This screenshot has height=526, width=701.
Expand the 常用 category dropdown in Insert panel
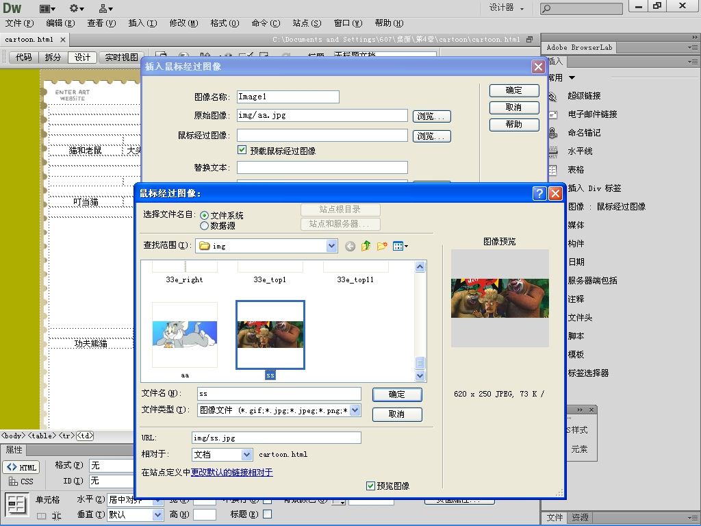[572, 78]
